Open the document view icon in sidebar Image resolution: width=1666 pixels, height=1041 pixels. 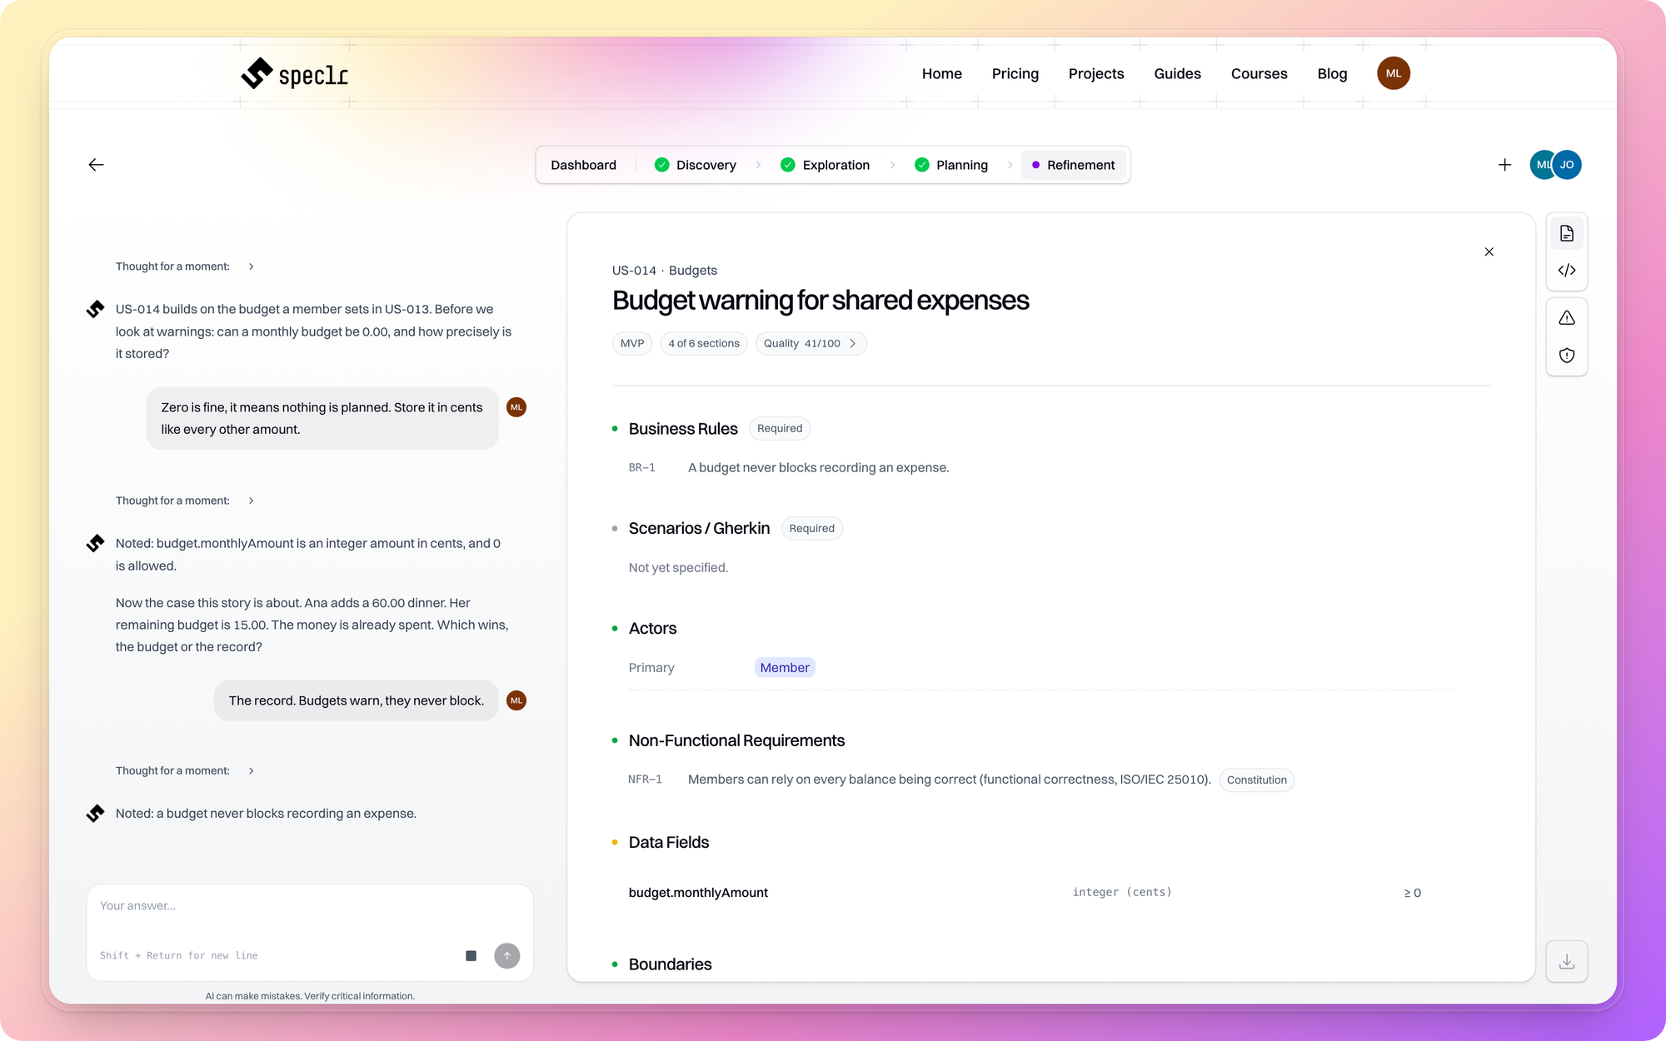tap(1566, 233)
